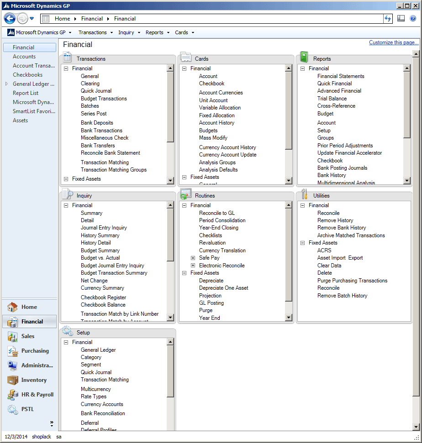The height and width of the screenshot is (443, 422).
Task: Expand the Safe Pay node in Routines
Action: [x=193, y=258]
